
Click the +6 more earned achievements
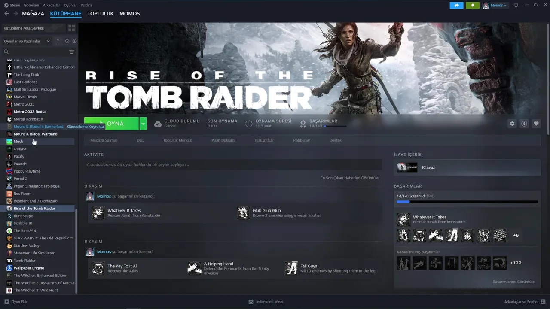tap(516, 235)
